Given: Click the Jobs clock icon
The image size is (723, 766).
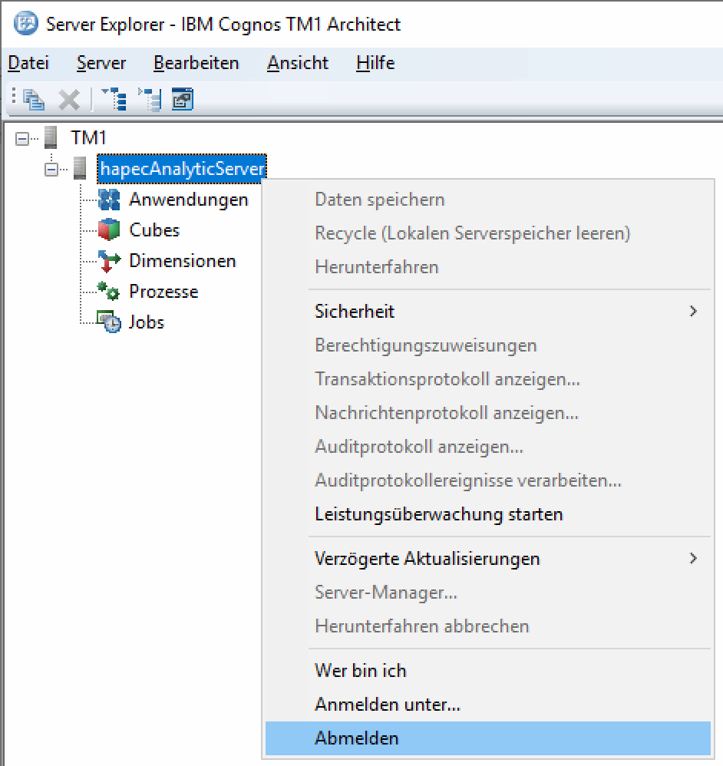Looking at the screenshot, I should coord(109,322).
